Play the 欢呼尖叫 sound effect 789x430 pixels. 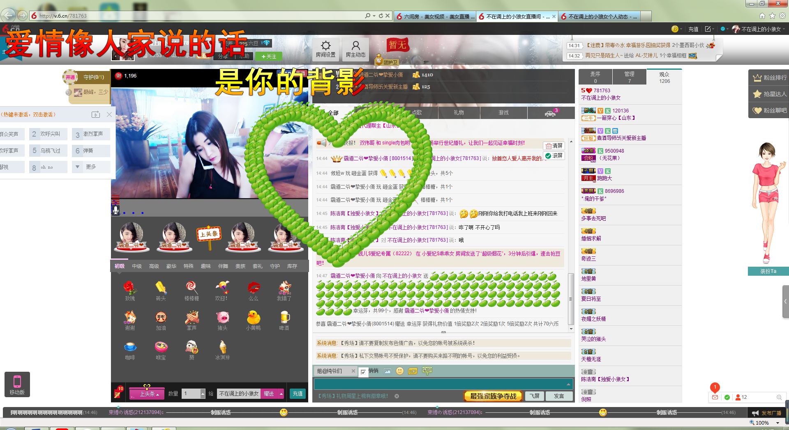click(x=48, y=134)
